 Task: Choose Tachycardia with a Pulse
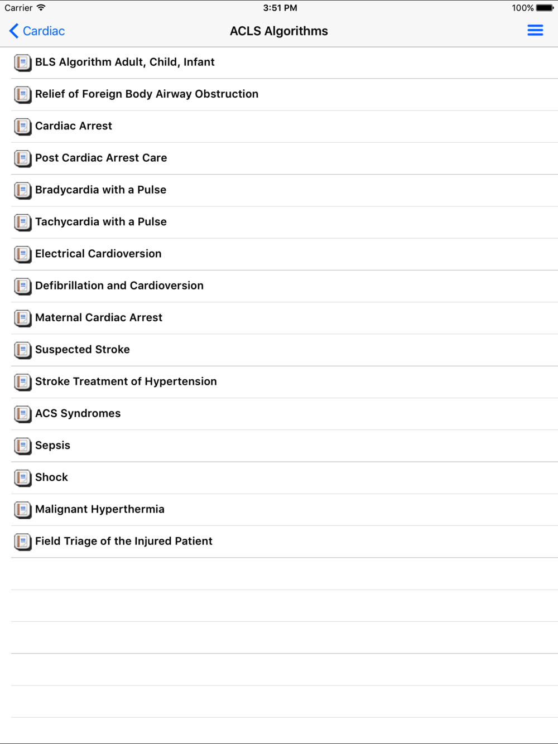[x=285, y=223]
